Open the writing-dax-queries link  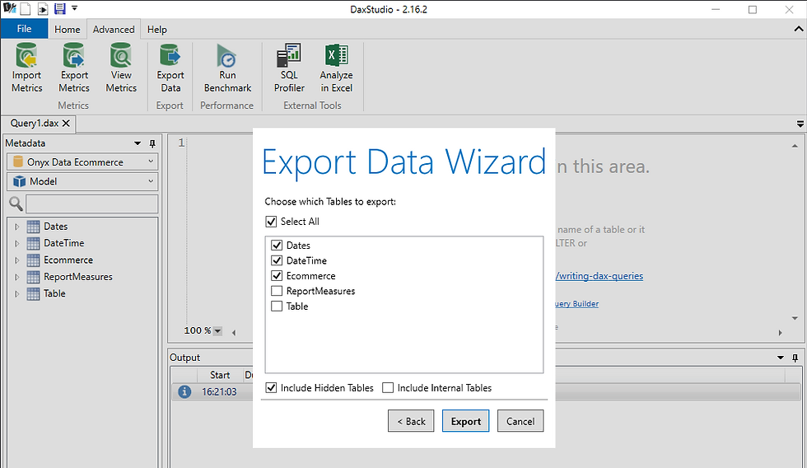[599, 276]
